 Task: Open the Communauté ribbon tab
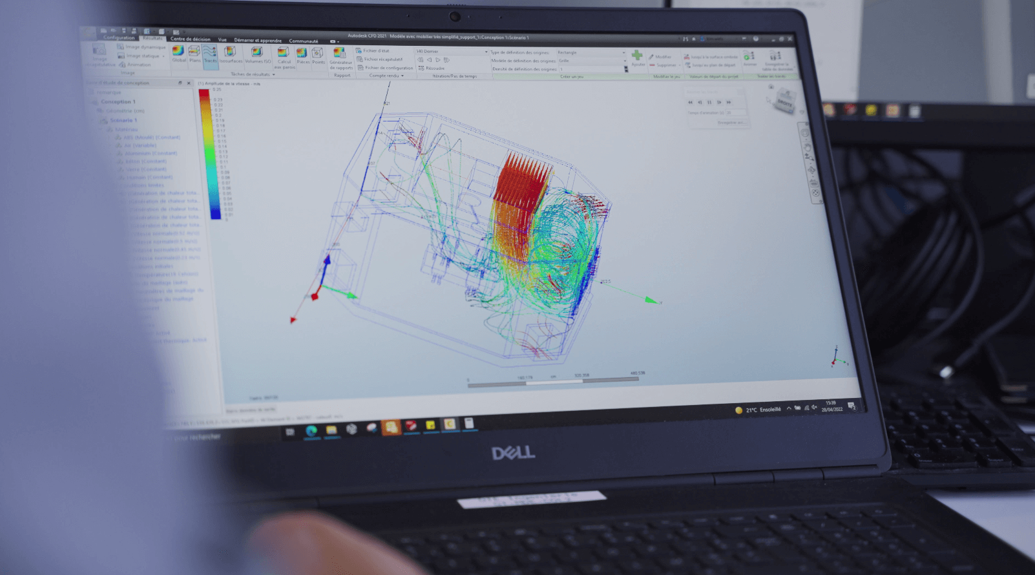[303, 41]
